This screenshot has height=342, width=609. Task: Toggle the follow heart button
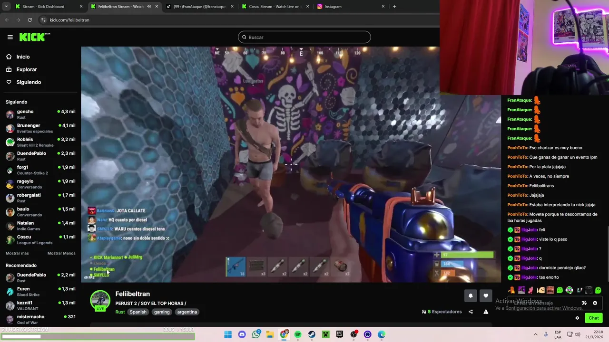click(486, 295)
